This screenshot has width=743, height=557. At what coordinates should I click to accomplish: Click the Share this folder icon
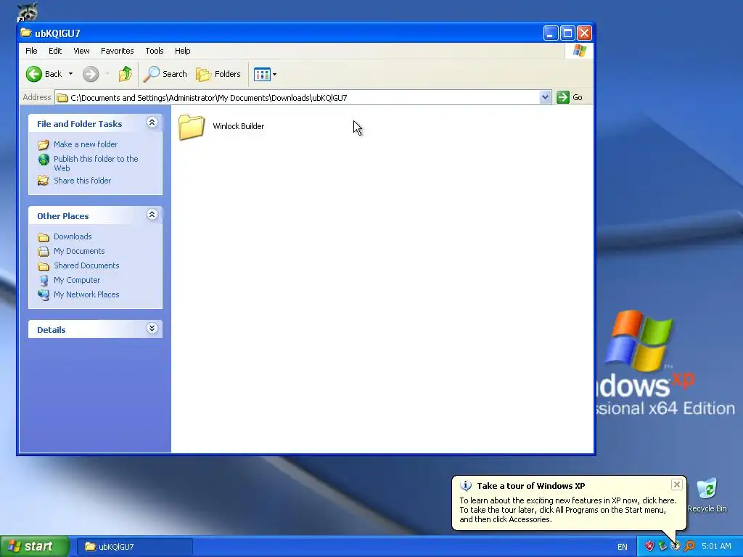coord(44,181)
